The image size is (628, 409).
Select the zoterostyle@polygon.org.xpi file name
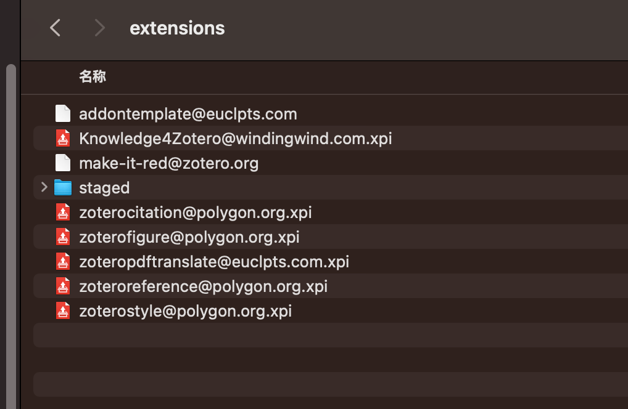tap(186, 311)
